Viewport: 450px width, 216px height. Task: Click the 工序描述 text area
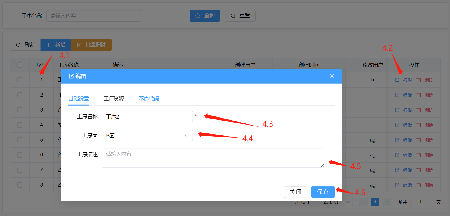[x=213, y=158]
